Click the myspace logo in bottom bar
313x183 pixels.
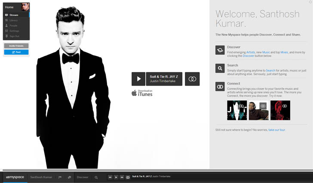pos(15,177)
